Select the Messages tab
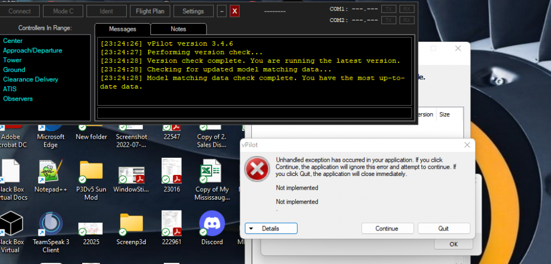 (122, 29)
